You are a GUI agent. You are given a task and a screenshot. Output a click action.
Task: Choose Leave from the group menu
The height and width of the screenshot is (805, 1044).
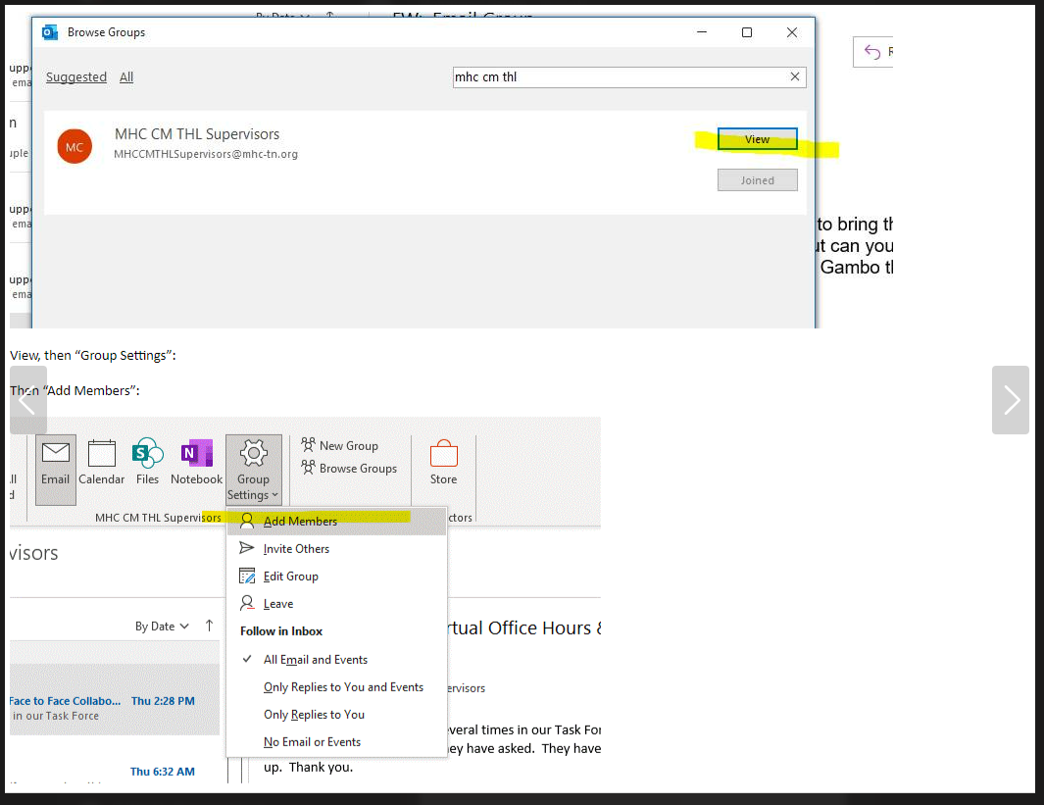(336, 603)
